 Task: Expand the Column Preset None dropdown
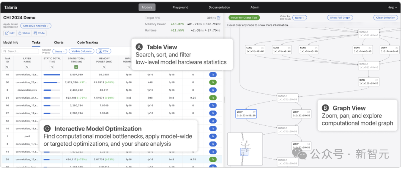[60, 51]
